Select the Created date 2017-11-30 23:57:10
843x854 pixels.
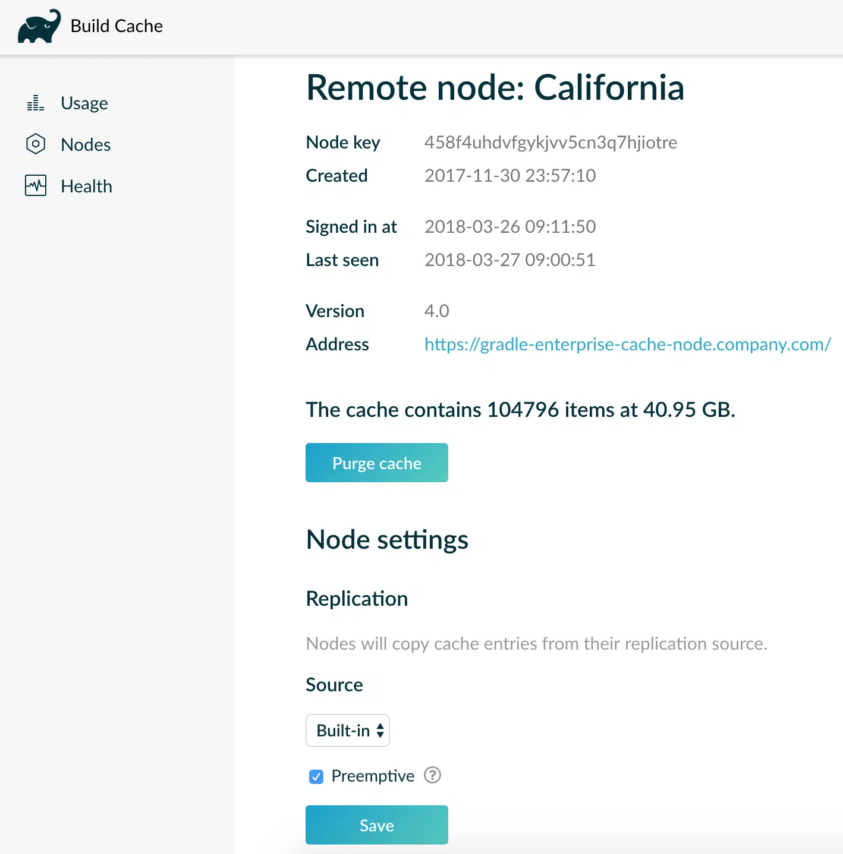click(x=510, y=176)
